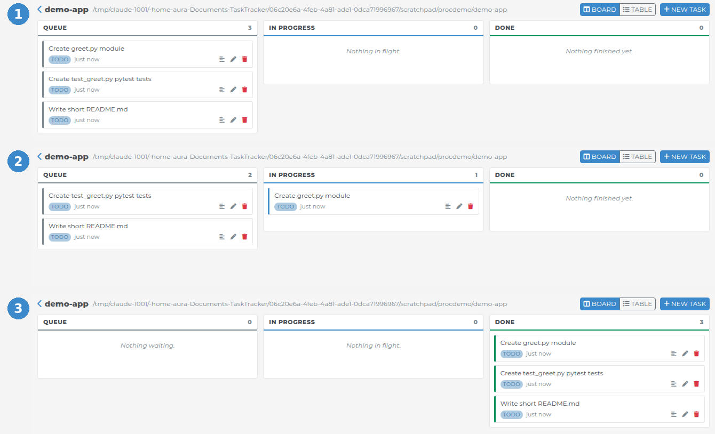Delete Create test_greet.py pytest tests in Done column

tap(696, 384)
